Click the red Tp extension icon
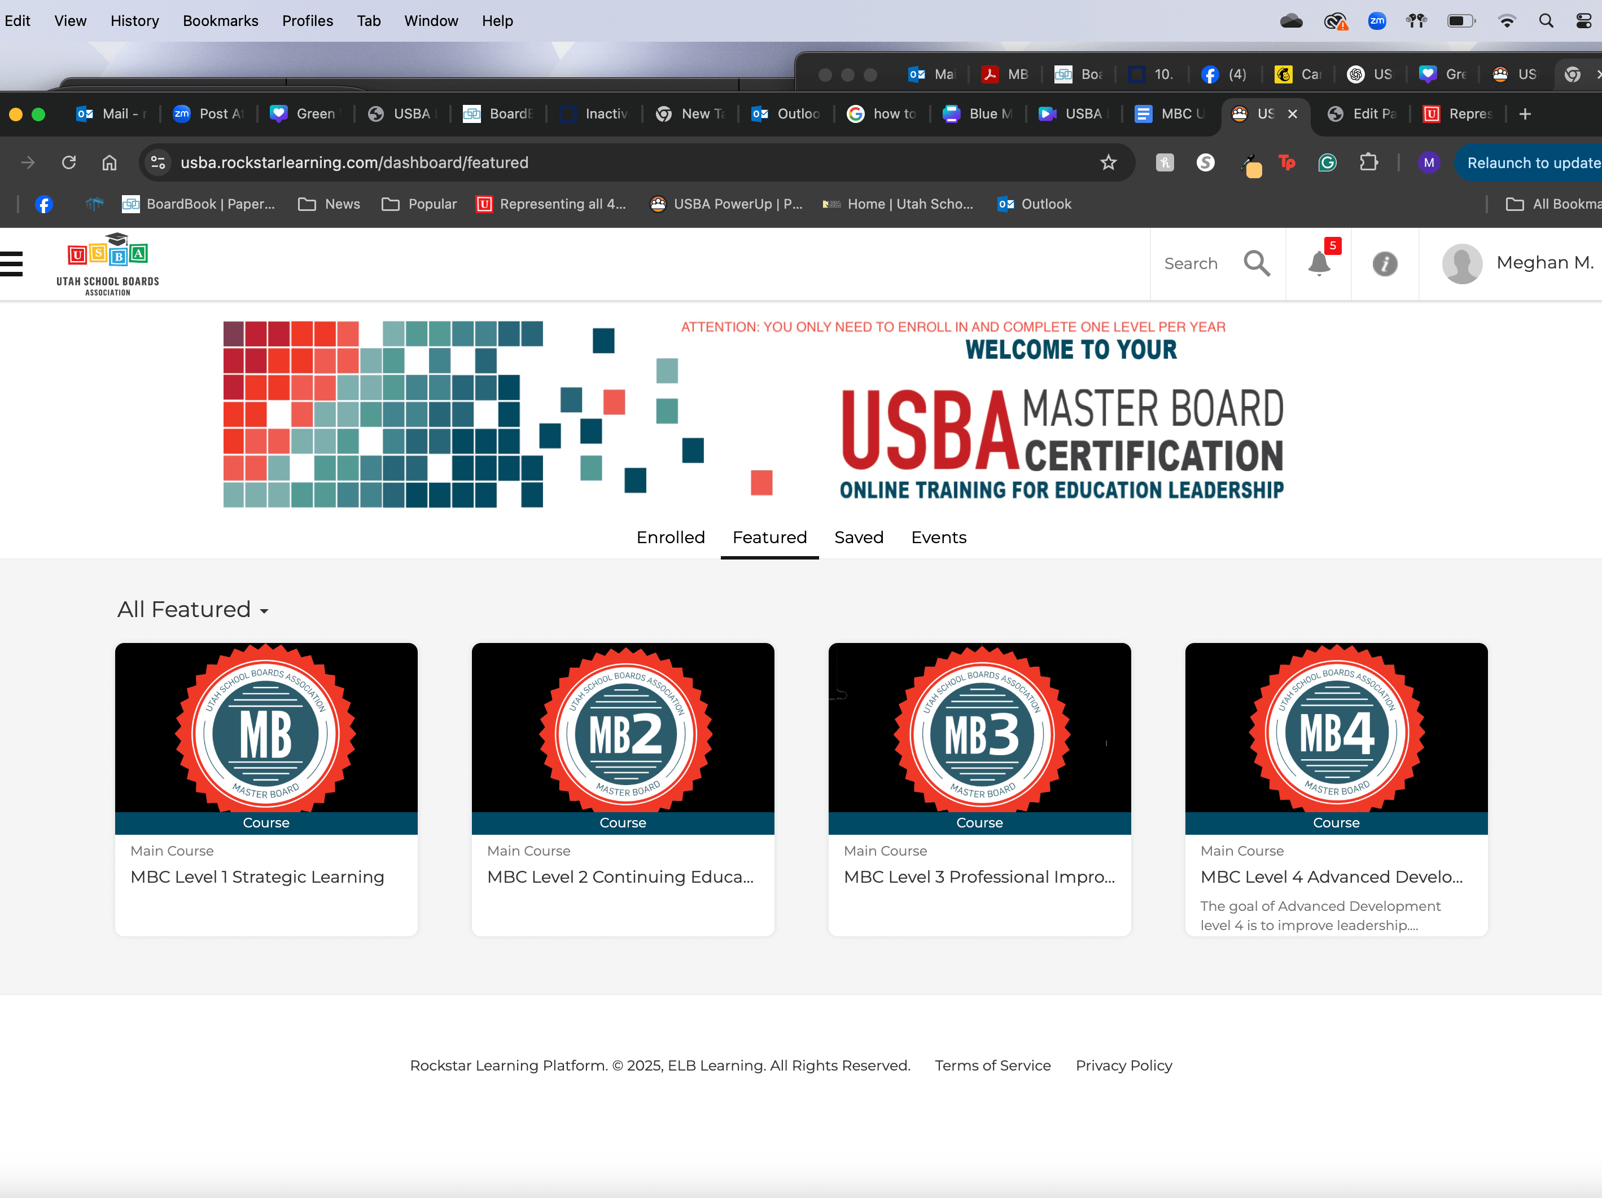1602x1198 pixels. click(x=1287, y=162)
